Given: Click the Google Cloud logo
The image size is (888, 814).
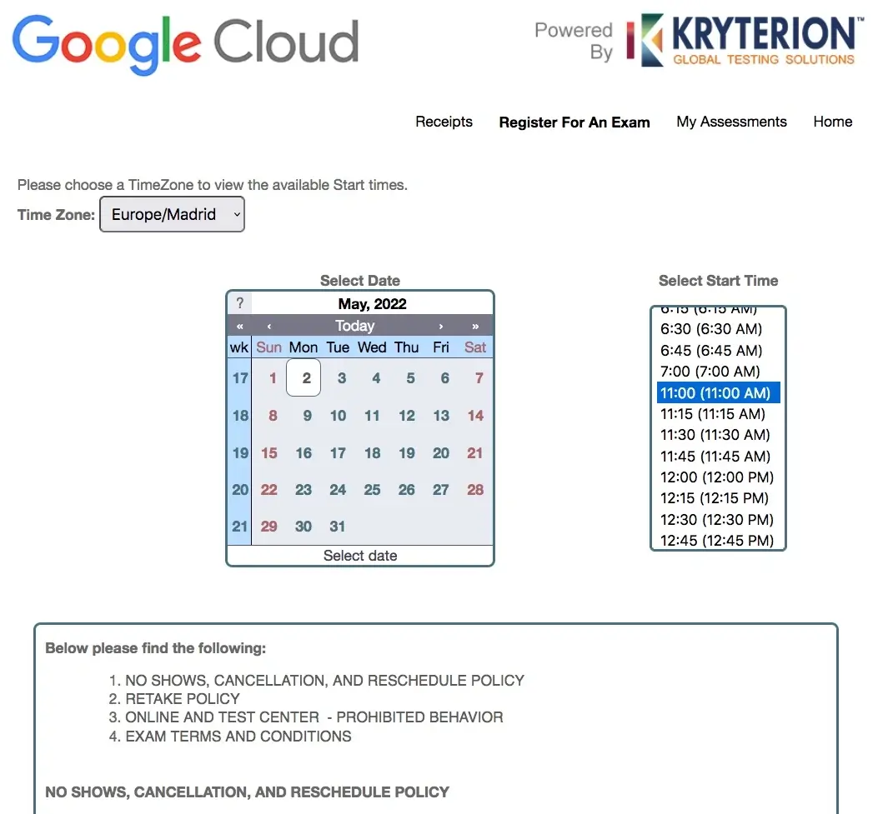Looking at the screenshot, I should 185,39.
